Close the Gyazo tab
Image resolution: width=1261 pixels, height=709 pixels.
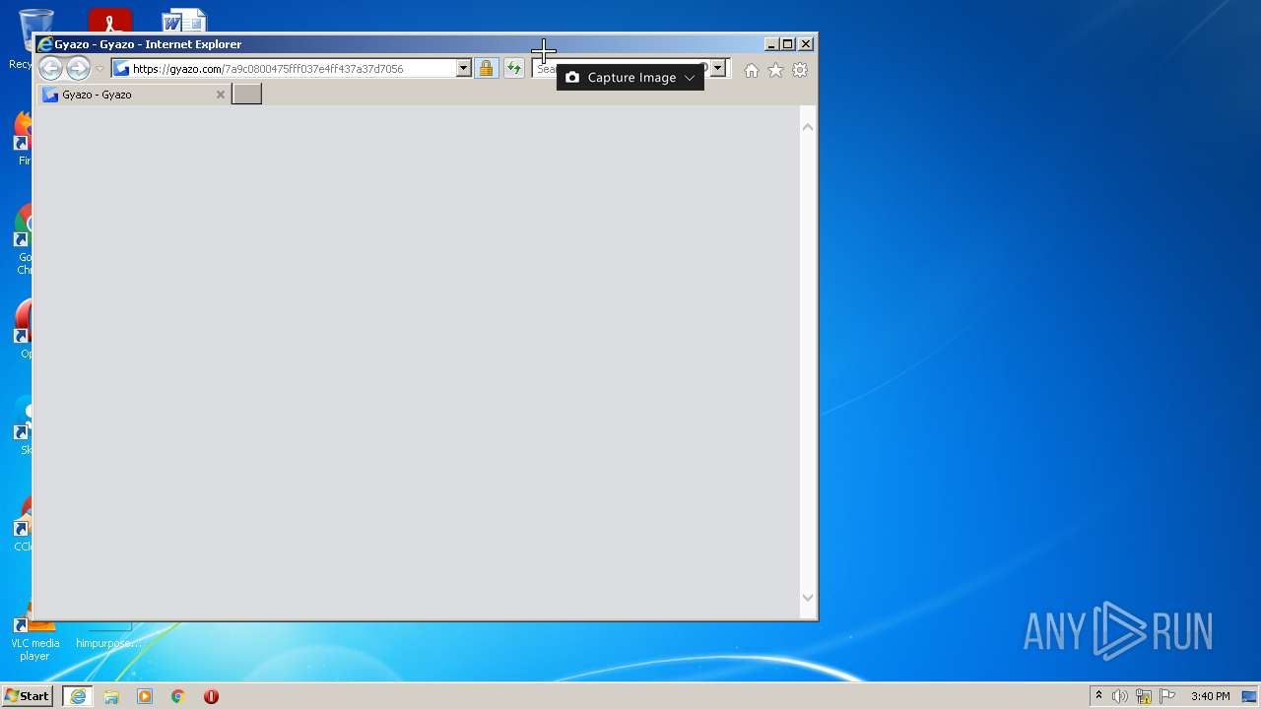221,95
